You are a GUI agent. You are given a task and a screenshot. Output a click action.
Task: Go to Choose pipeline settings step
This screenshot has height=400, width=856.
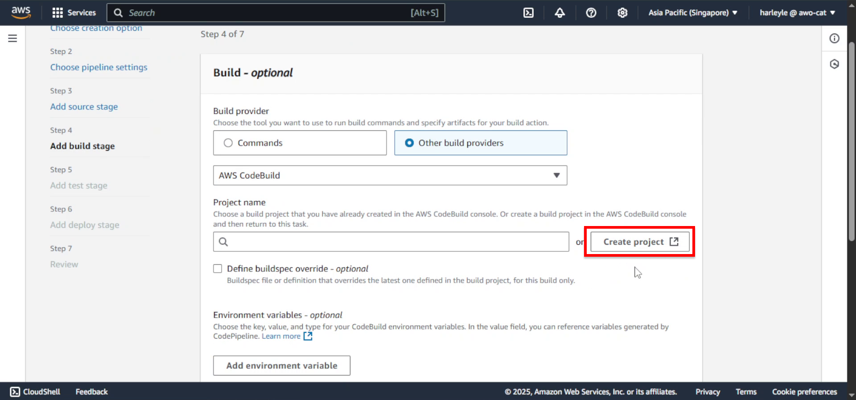coord(99,67)
